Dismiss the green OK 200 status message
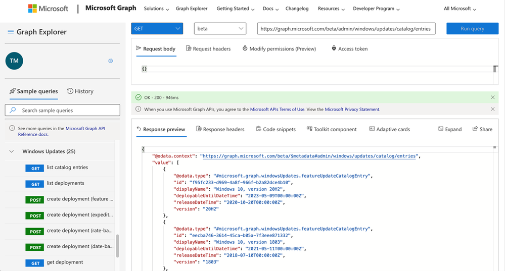The image size is (505, 271). point(492,97)
